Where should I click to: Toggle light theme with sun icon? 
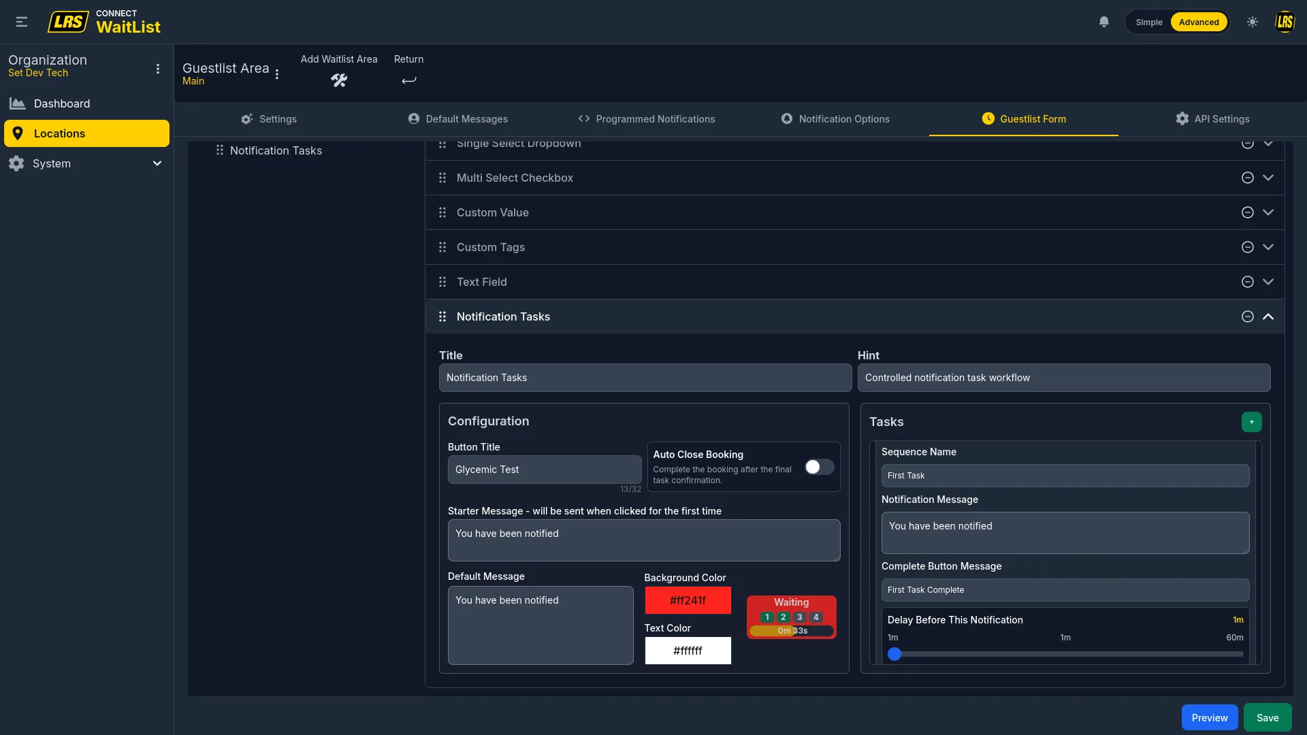pos(1253,22)
